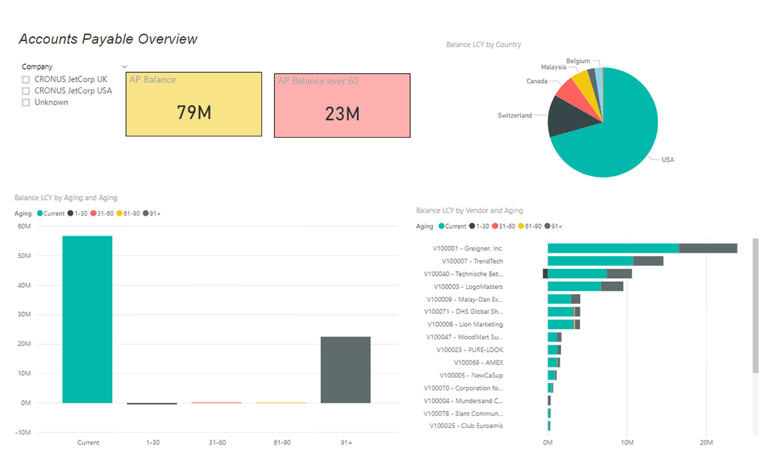This screenshot has height=469, width=778.
Task: Toggle the Unknown company checkbox
Action: coord(26,102)
